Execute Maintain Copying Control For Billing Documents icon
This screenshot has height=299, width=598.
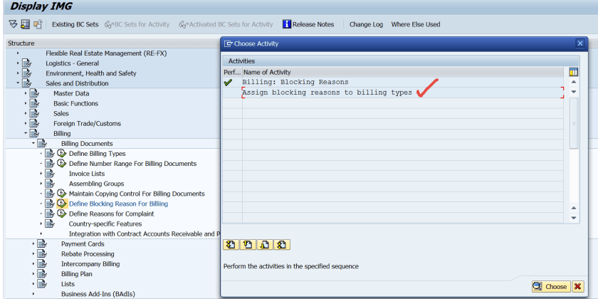[62, 194]
